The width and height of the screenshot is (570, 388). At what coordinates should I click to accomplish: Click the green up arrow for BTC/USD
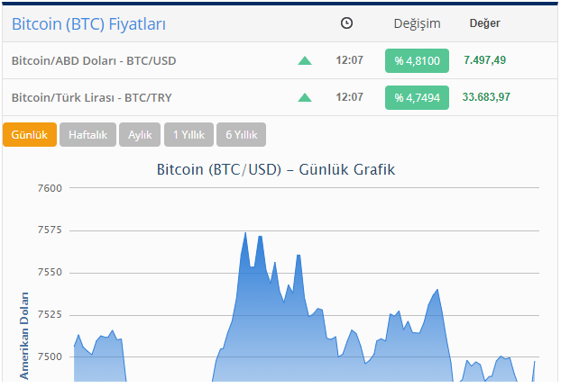[305, 60]
